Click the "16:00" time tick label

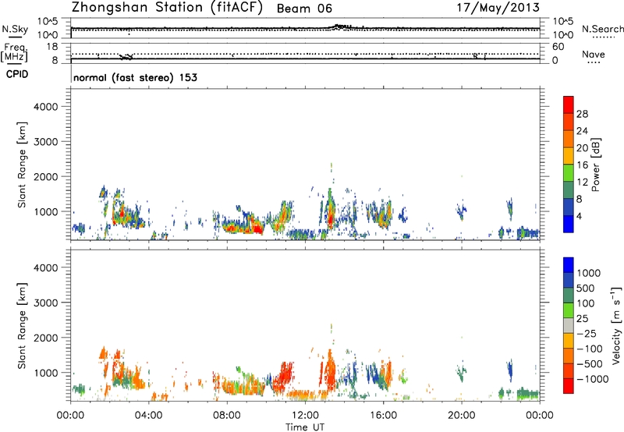coord(383,416)
